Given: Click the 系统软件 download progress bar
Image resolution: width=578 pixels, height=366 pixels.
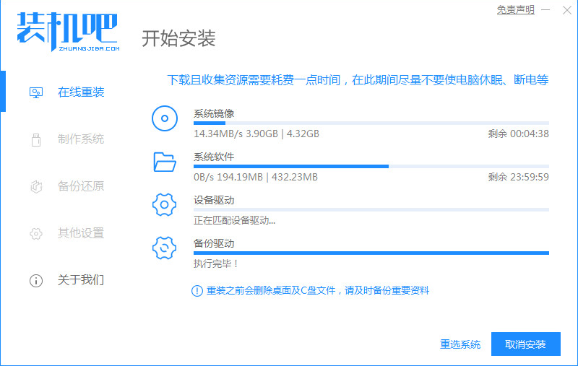Looking at the screenshot, I should pos(371,166).
